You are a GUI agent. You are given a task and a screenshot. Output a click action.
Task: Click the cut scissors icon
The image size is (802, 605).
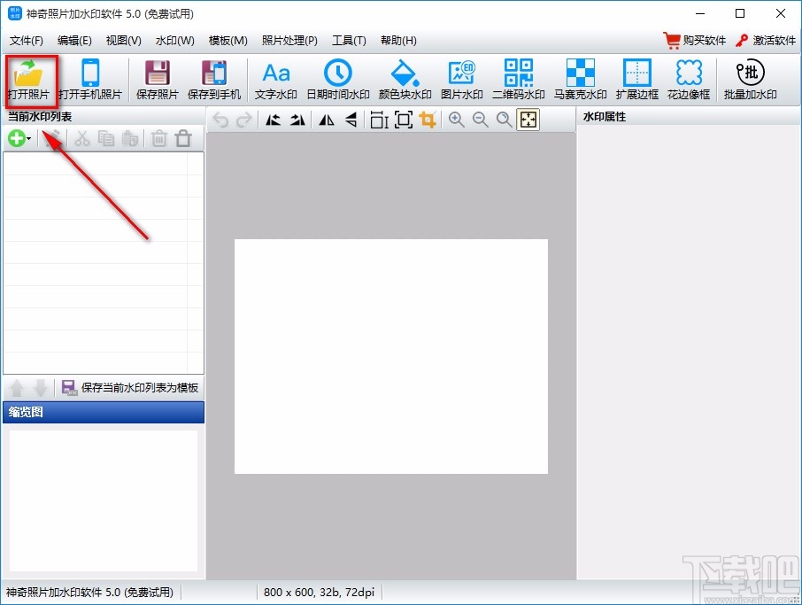tap(81, 138)
